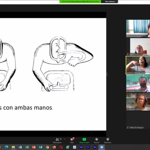This screenshot has width=150, height=150.
Task: Open Microsoft Edge from the taskbar
Action: [x=6, y=147]
